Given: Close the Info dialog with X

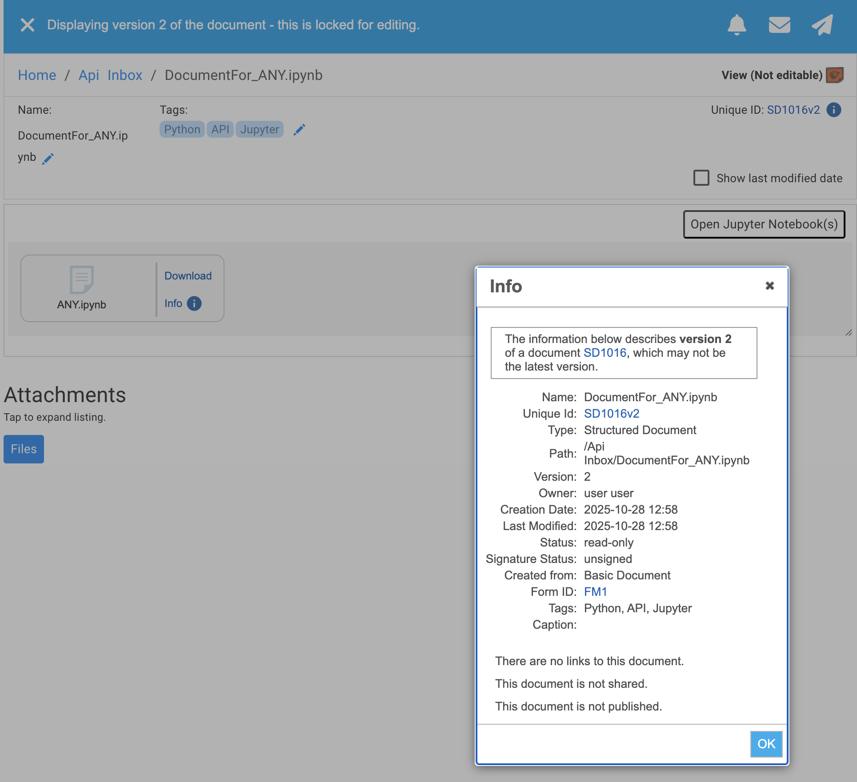Looking at the screenshot, I should click(x=769, y=286).
